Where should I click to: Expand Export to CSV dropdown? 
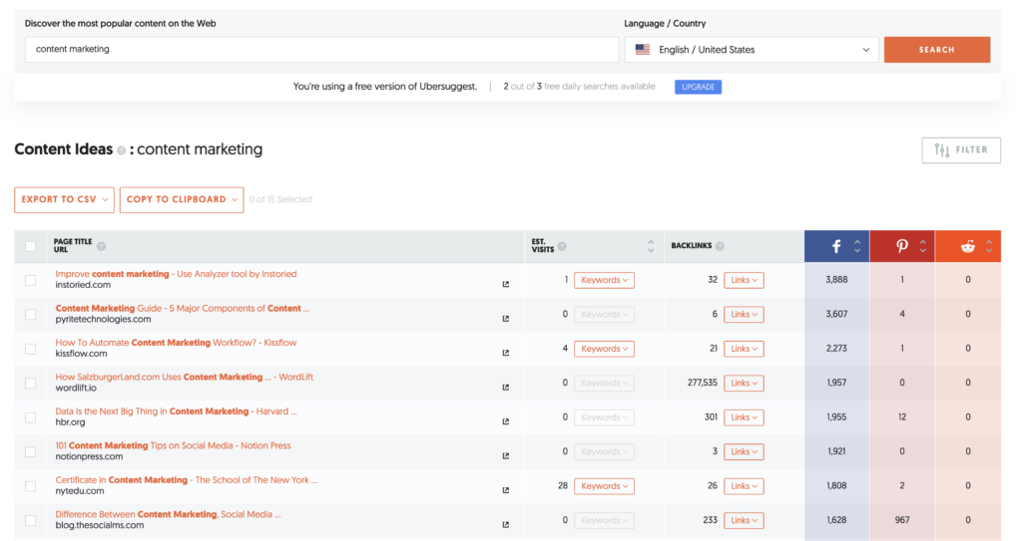click(x=64, y=200)
